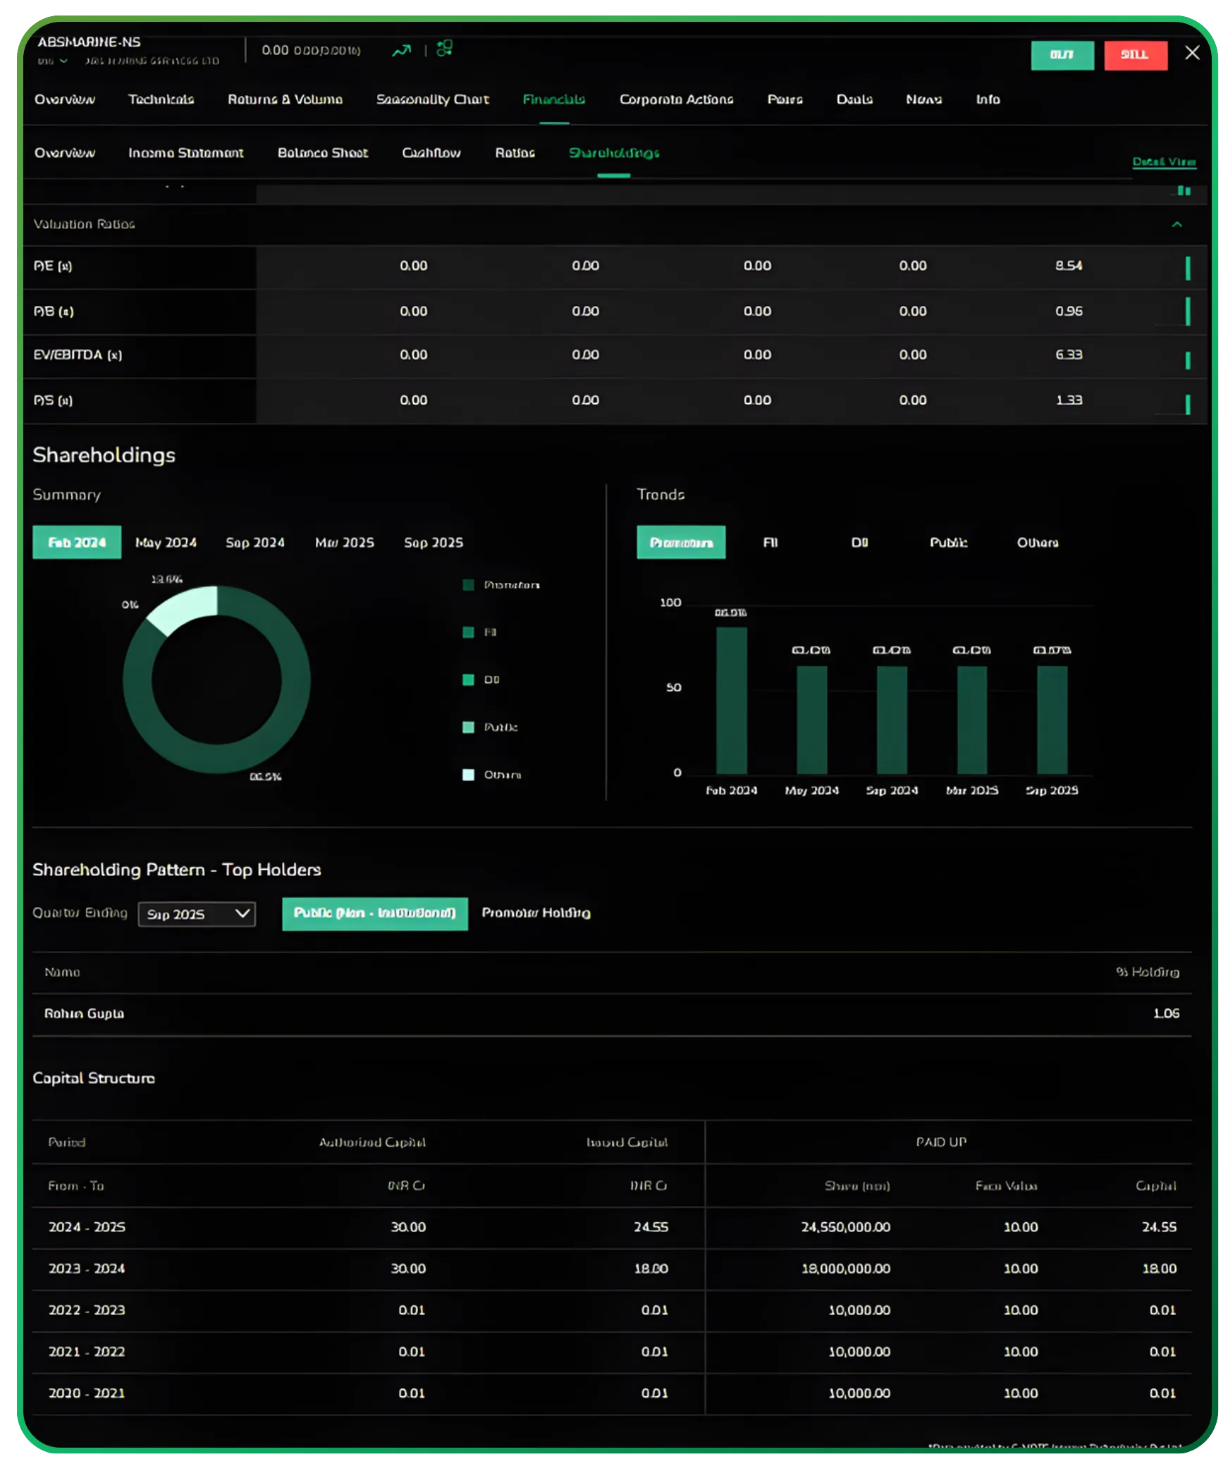Open the Income Statement sub-tab
The height and width of the screenshot is (1478, 1228).
tap(186, 153)
